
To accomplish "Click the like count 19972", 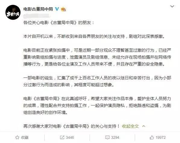I will coord(161,137).
